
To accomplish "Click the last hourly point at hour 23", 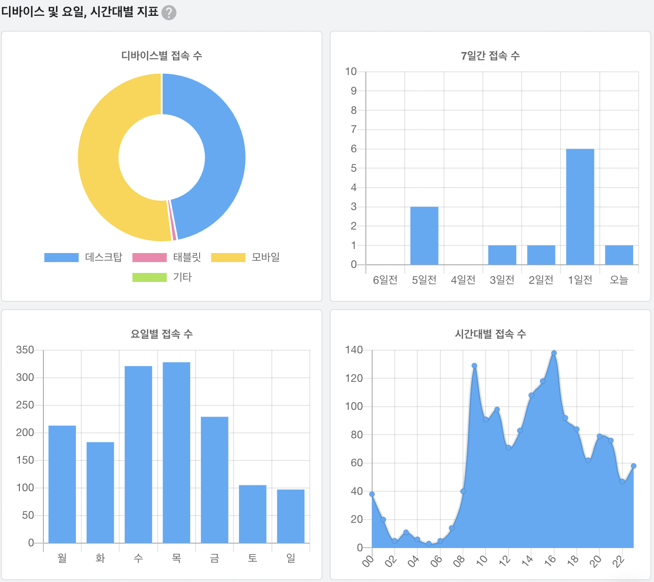I will [x=634, y=466].
